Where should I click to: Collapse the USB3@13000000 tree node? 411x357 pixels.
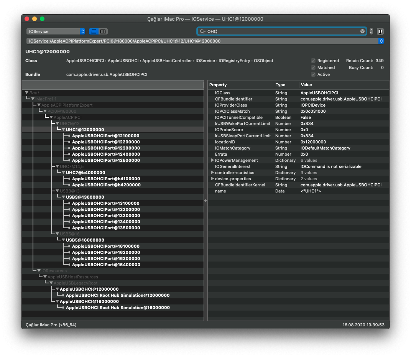[64, 197]
